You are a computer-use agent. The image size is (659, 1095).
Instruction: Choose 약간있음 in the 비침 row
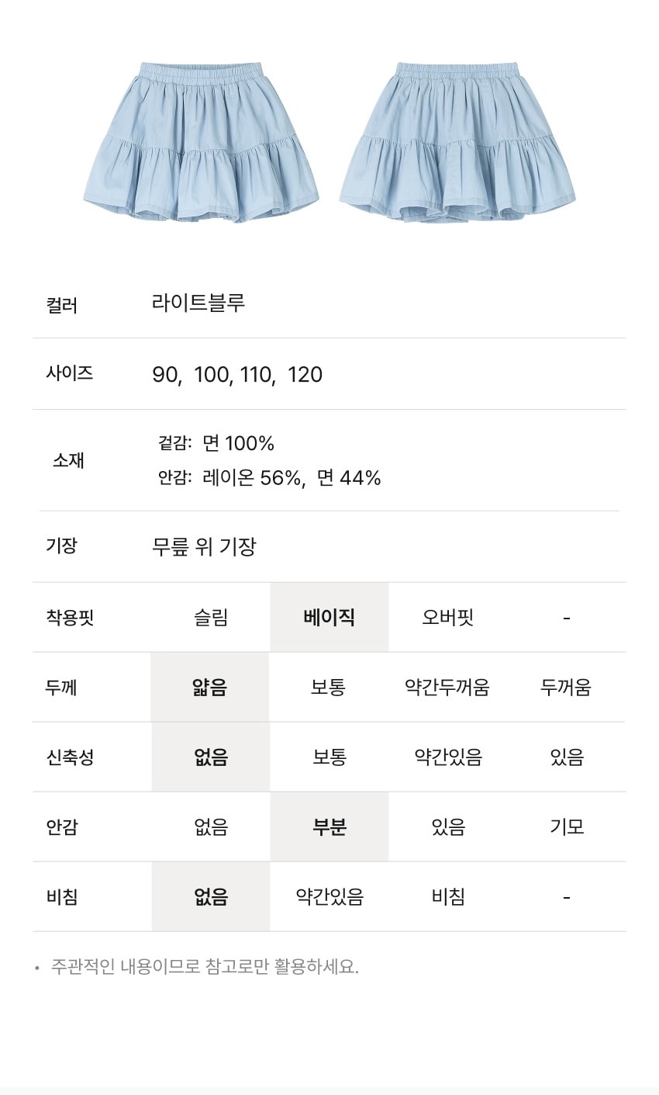tap(329, 897)
